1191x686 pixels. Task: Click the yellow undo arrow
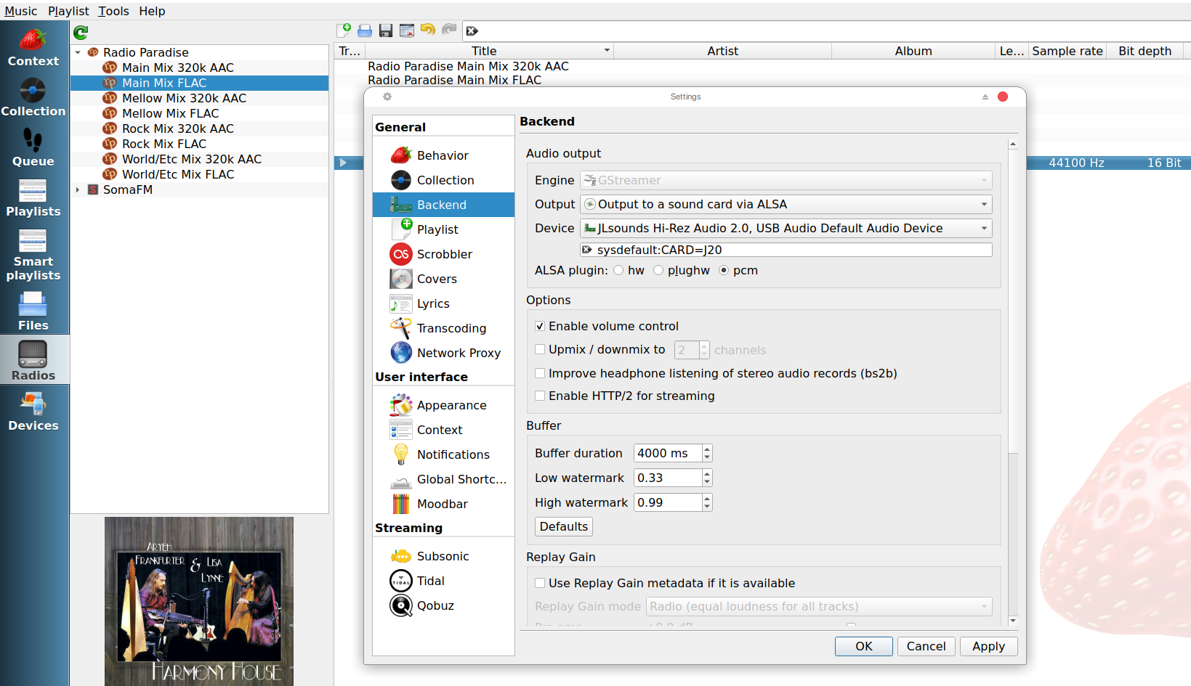coord(428,30)
